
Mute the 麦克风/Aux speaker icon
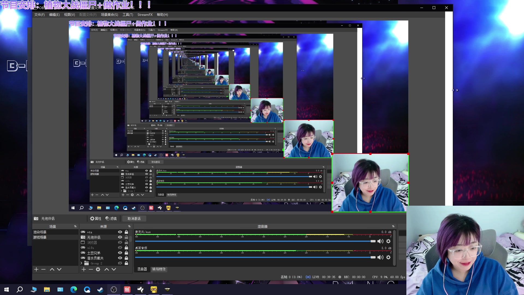pyautogui.click(x=380, y=241)
